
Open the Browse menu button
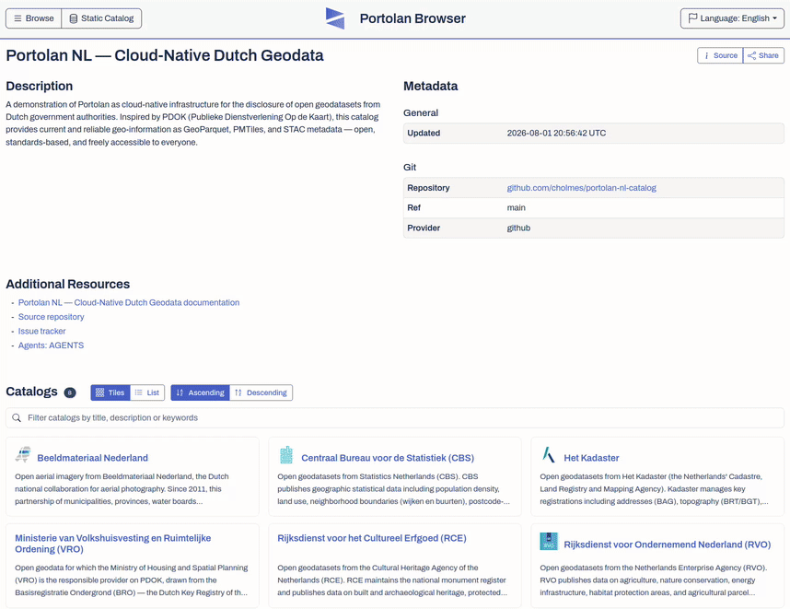click(34, 18)
